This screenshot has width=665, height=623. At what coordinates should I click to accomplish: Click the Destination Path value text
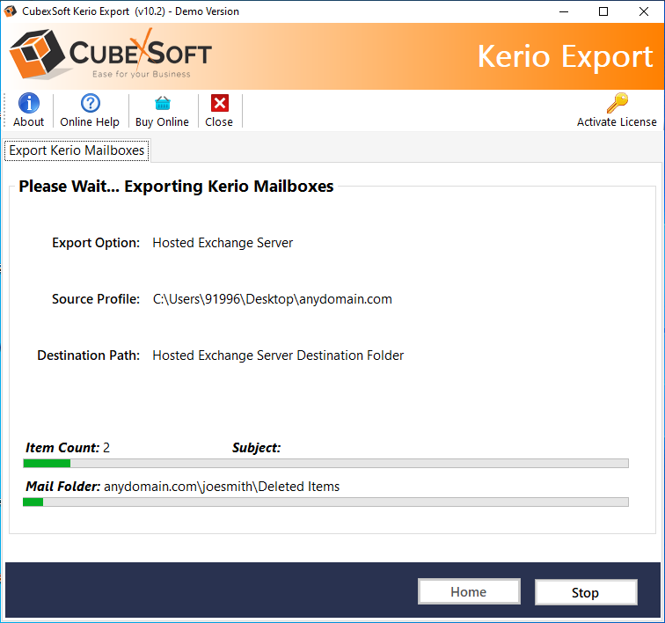tap(278, 355)
